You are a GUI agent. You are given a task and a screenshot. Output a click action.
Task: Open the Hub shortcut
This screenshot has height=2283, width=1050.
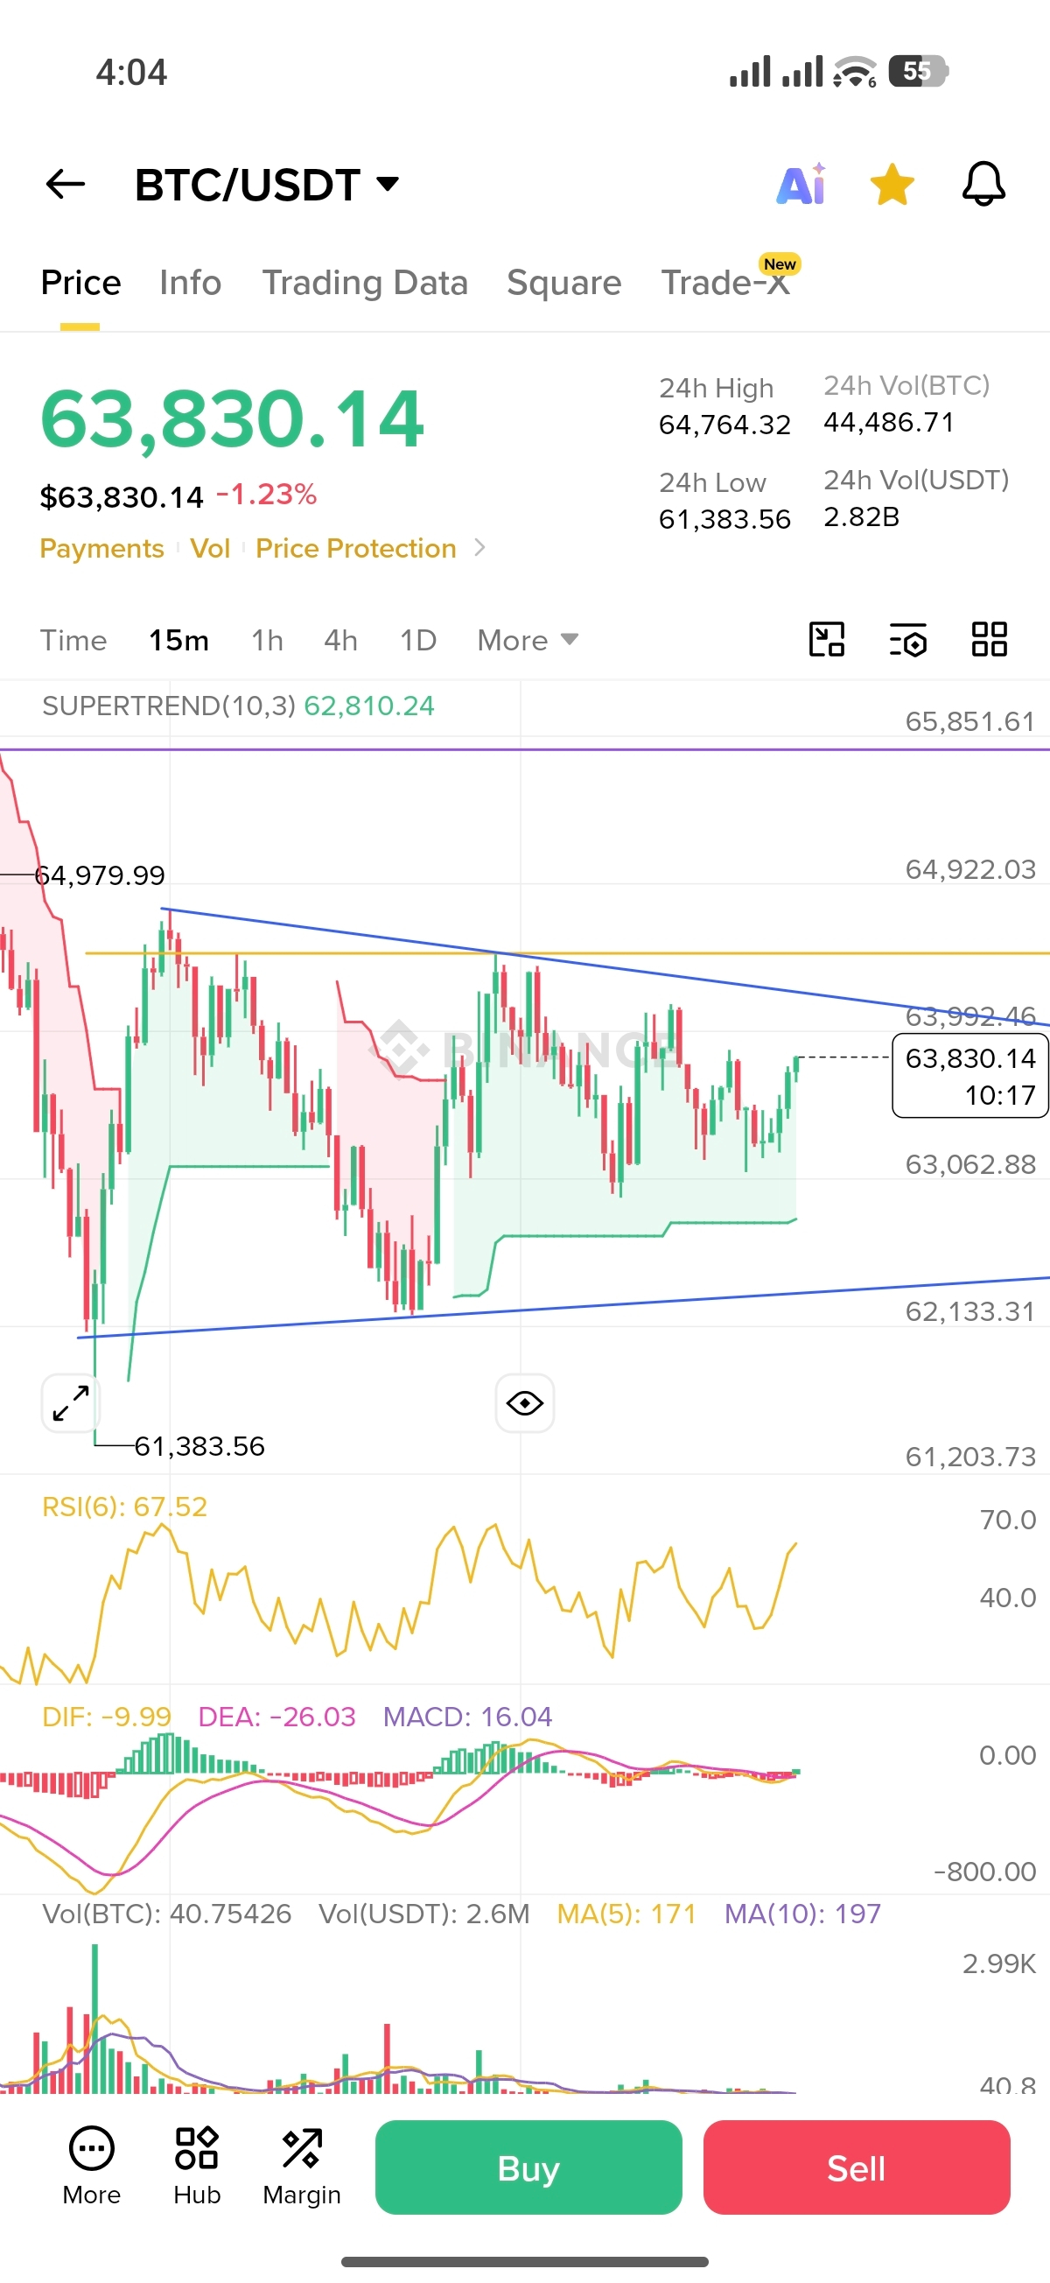tap(197, 2167)
